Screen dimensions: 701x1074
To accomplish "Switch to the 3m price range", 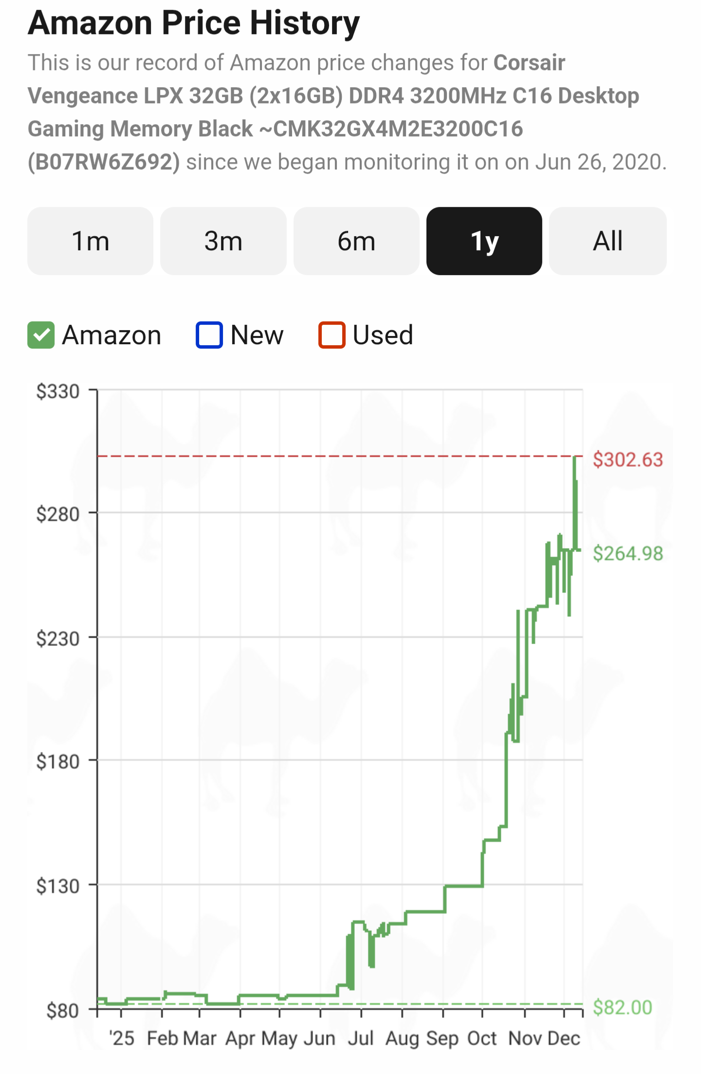I will point(223,241).
